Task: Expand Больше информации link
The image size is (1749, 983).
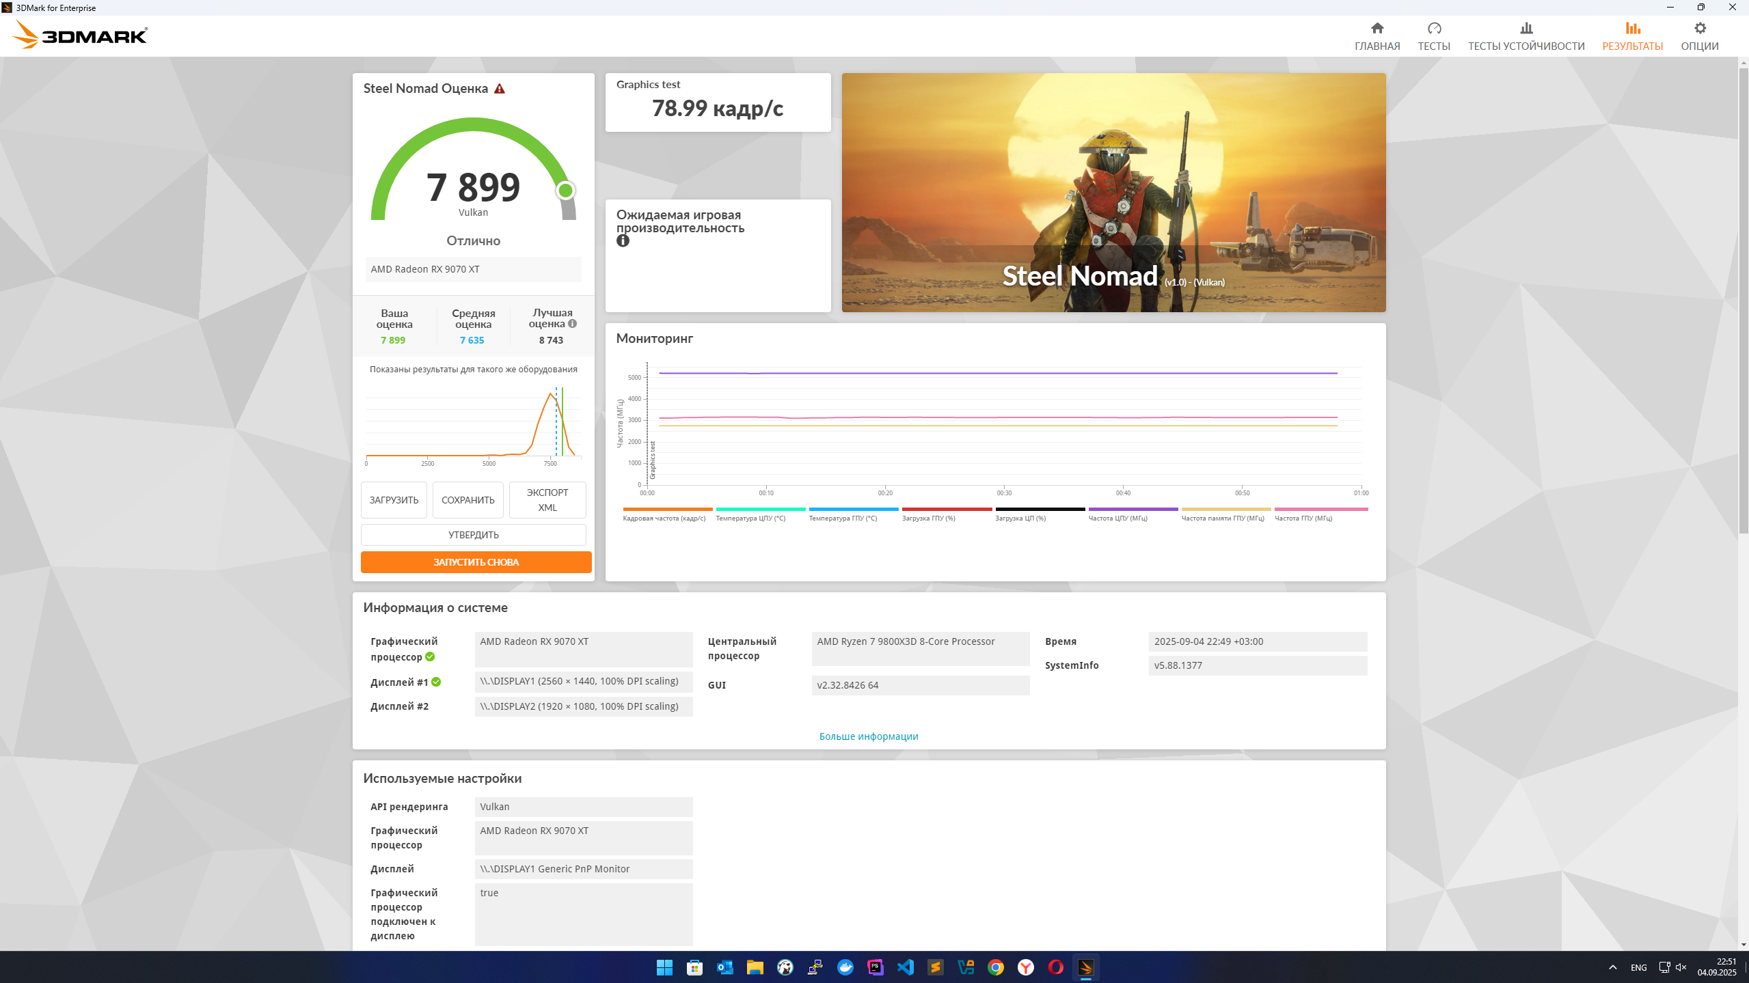Action: [868, 736]
